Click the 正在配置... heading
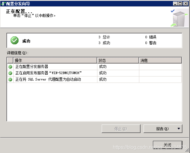The image size is (190, 153). tap(19, 12)
